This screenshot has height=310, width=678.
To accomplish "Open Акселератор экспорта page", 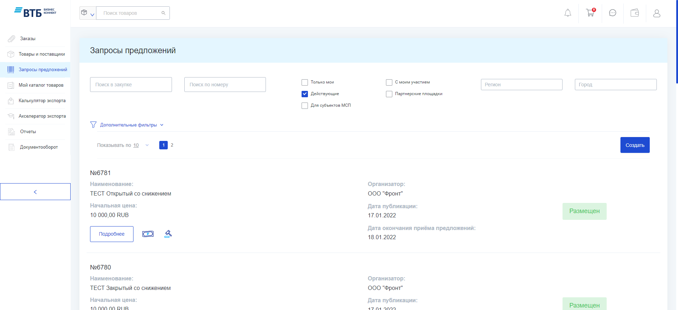I will (42, 116).
